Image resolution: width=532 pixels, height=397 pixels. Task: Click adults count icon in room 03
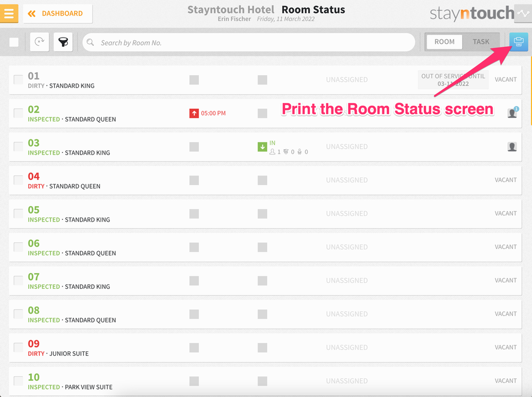click(x=272, y=152)
